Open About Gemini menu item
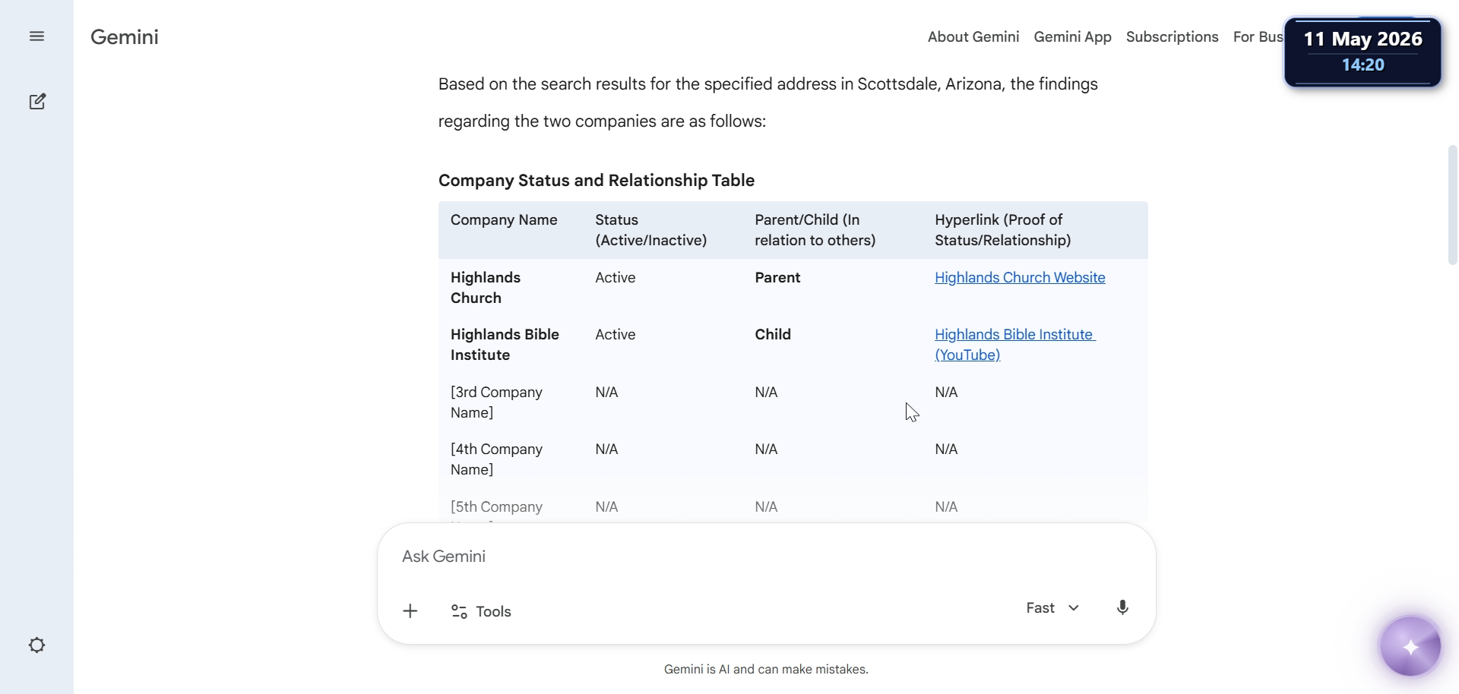1459x694 pixels. tap(973, 36)
